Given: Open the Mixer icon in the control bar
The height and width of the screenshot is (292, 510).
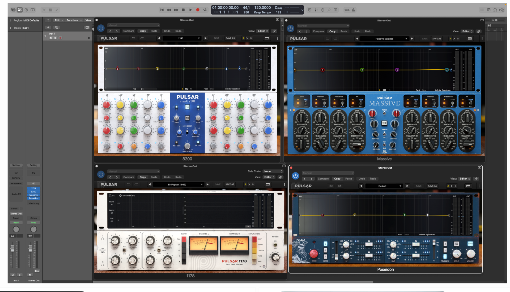Looking at the screenshot, I should point(50,10).
